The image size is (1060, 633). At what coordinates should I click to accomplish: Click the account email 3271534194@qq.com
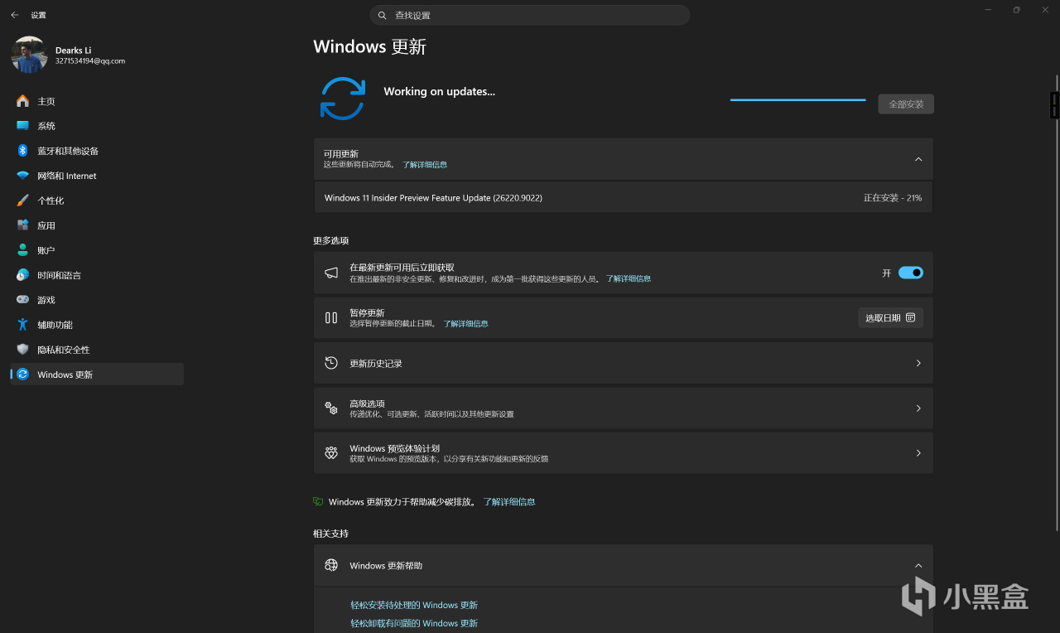[x=90, y=61]
